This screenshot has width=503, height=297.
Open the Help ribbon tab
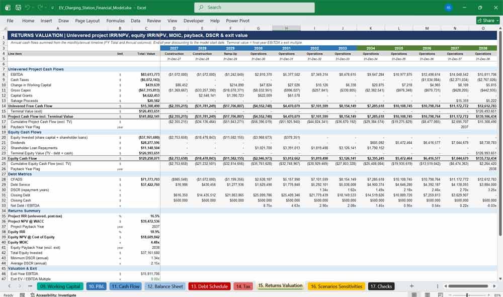pyautogui.click(x=215, y=21)
